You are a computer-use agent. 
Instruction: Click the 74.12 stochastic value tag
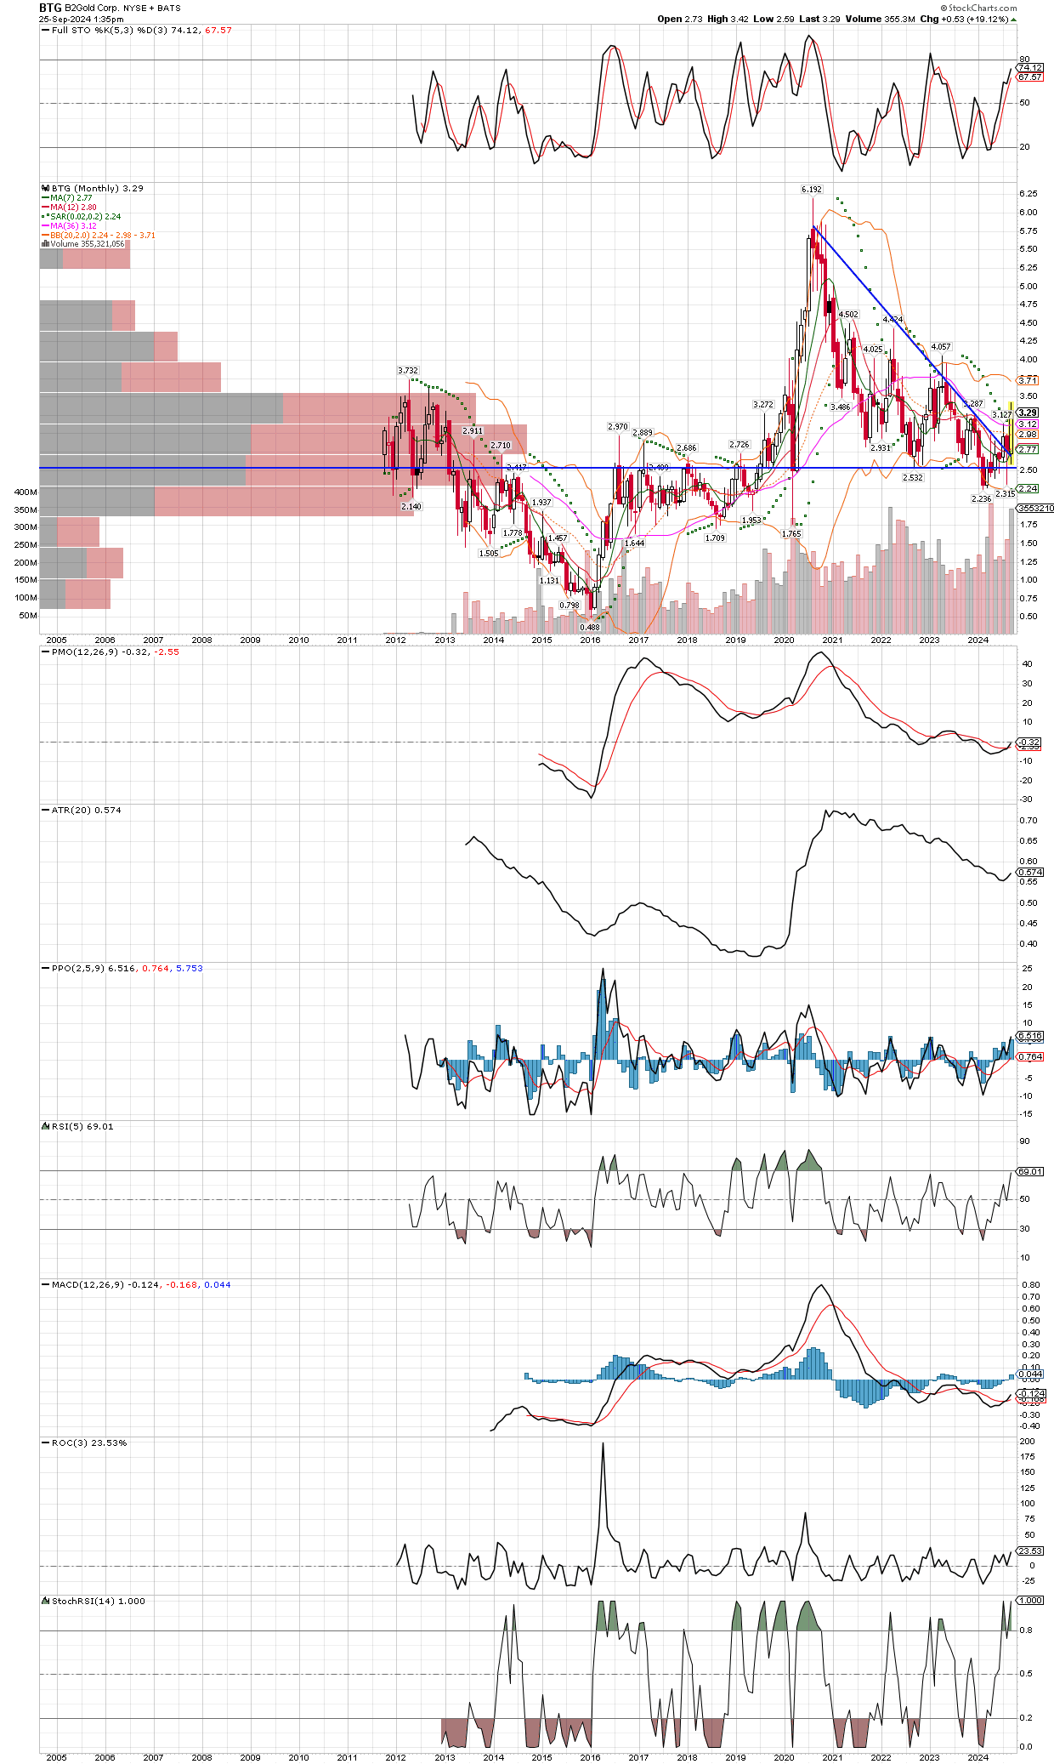[1030, 67]
